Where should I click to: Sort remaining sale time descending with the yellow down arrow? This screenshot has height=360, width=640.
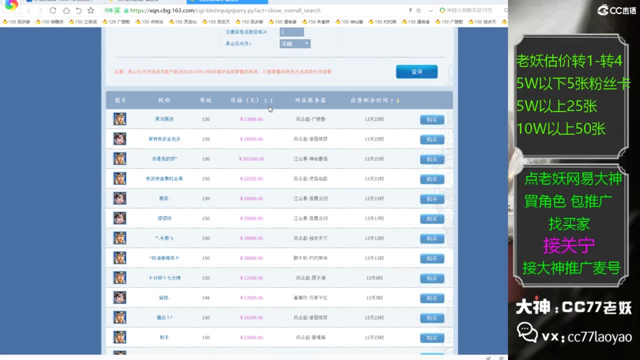click(x=398, y=100)
